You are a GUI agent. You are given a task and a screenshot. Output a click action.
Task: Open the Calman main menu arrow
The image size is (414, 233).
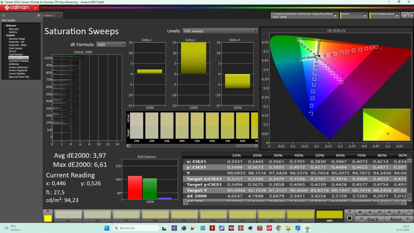(x=35, y=8)
